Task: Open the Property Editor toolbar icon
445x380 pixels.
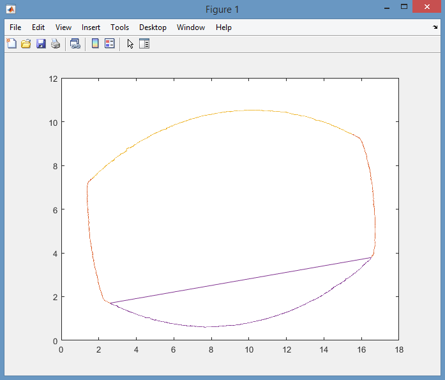Action: click(x=144, y=44)
